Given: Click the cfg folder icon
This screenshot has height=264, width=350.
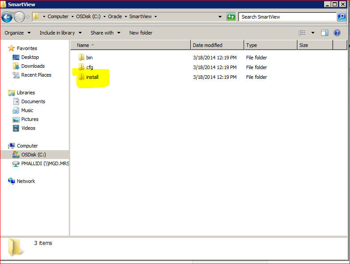Looking at the screenshot, I should (x=81, y=67).
